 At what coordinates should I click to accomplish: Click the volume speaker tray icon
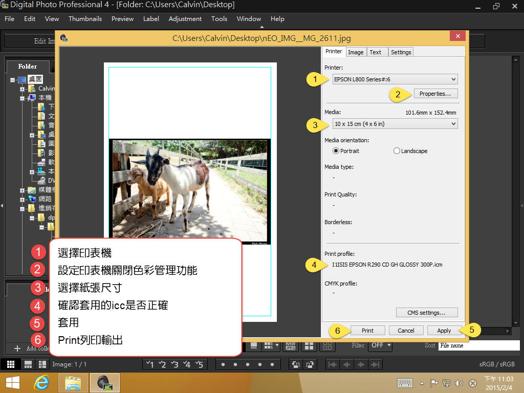(459, 383)
